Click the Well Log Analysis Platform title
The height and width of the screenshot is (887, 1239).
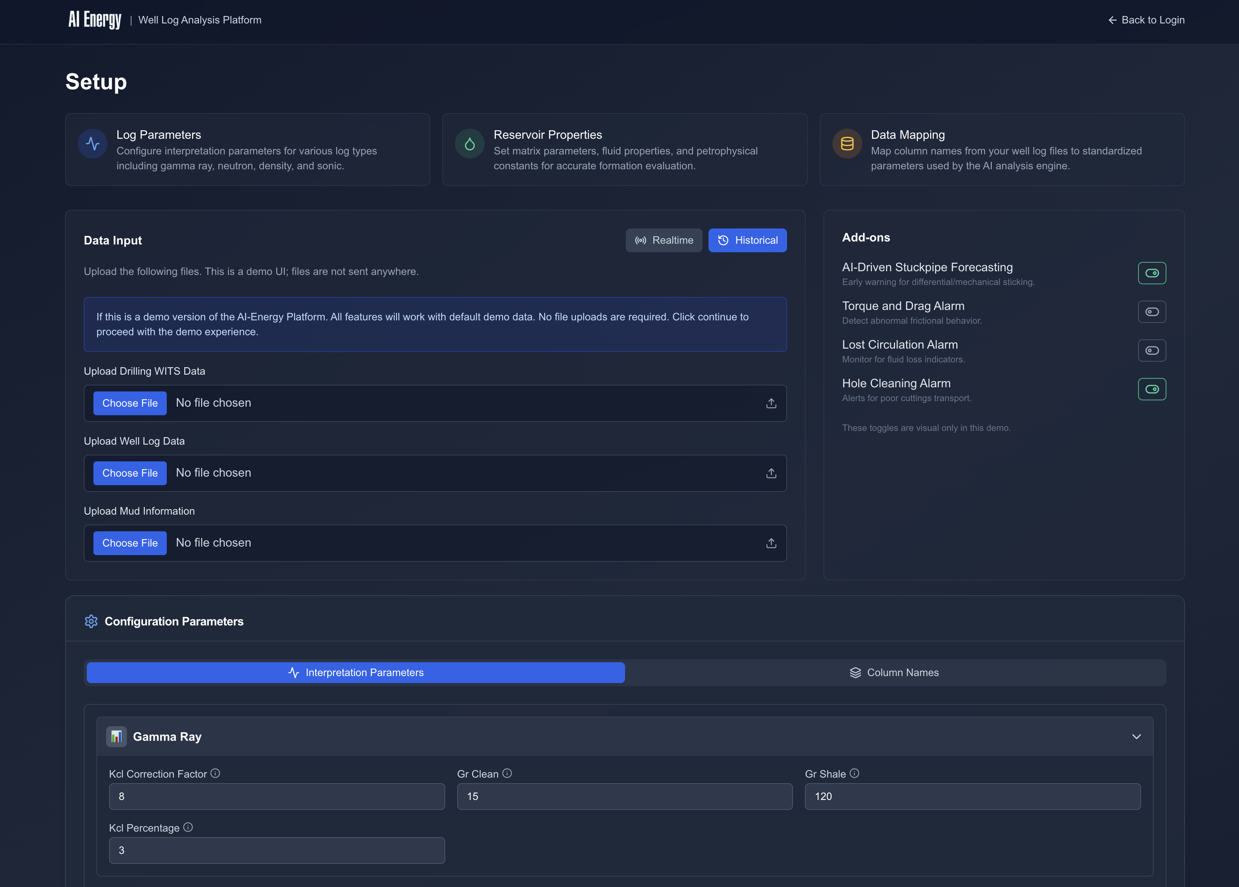[x=200, y=20]
